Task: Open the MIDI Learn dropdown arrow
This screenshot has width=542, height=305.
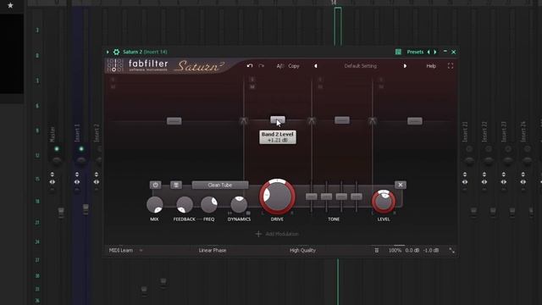Action: (x=141, y=251)
